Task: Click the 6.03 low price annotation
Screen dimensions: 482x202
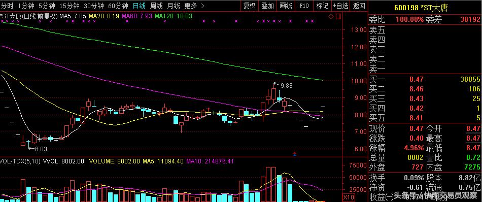Action: pyautogui.click(x=42, y=149)
